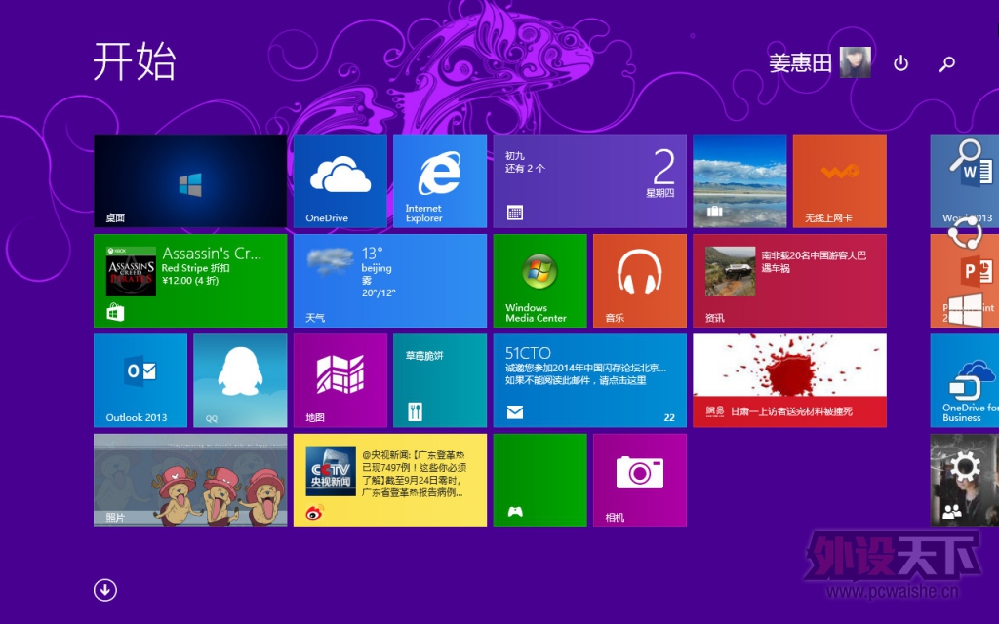Click the Red Stripe 折扣 offer text
Screen dimensions: 999x624
click(195, 268)
